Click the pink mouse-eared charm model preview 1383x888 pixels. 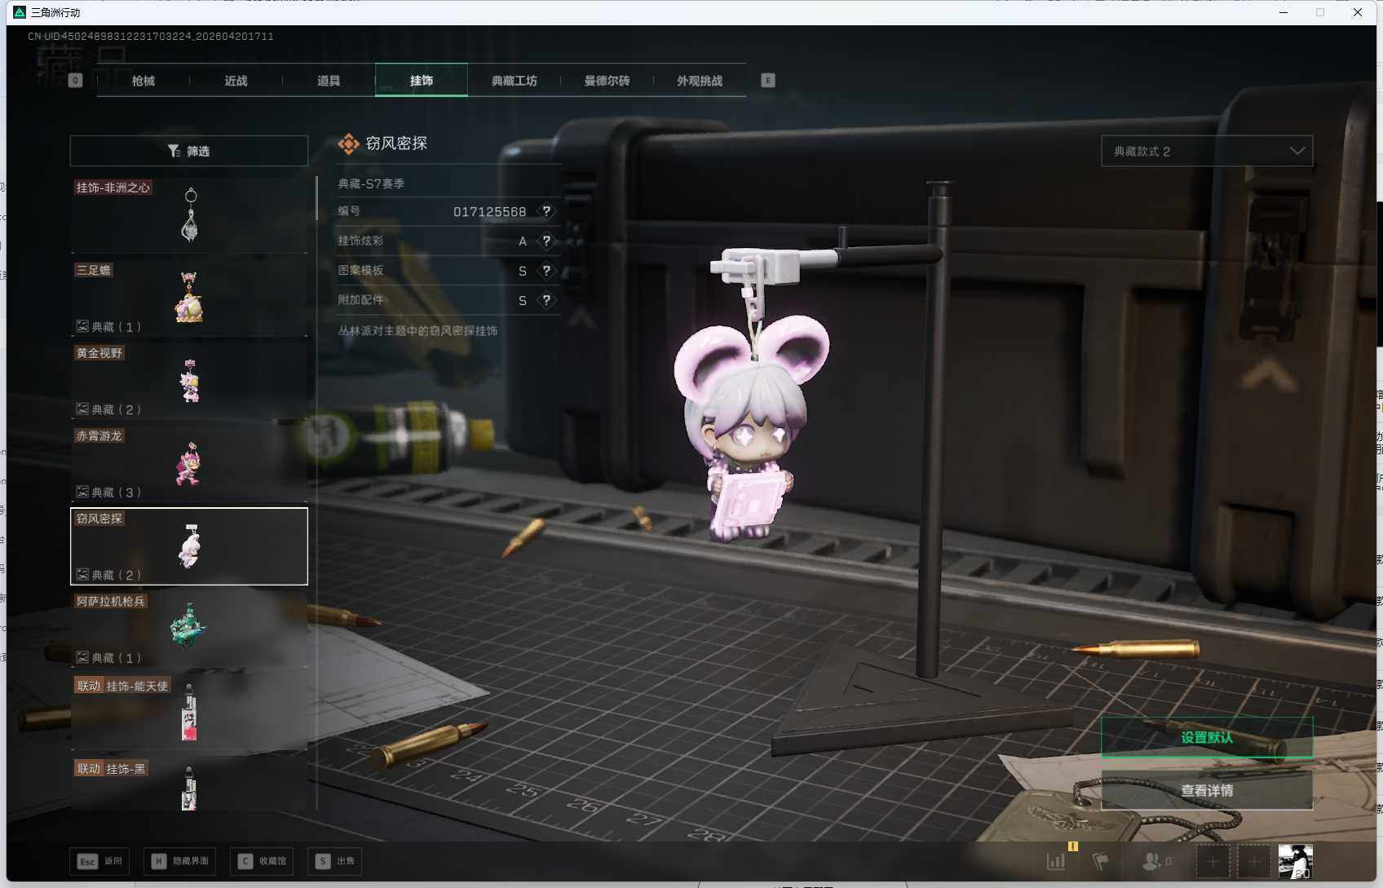click(752, 428)
